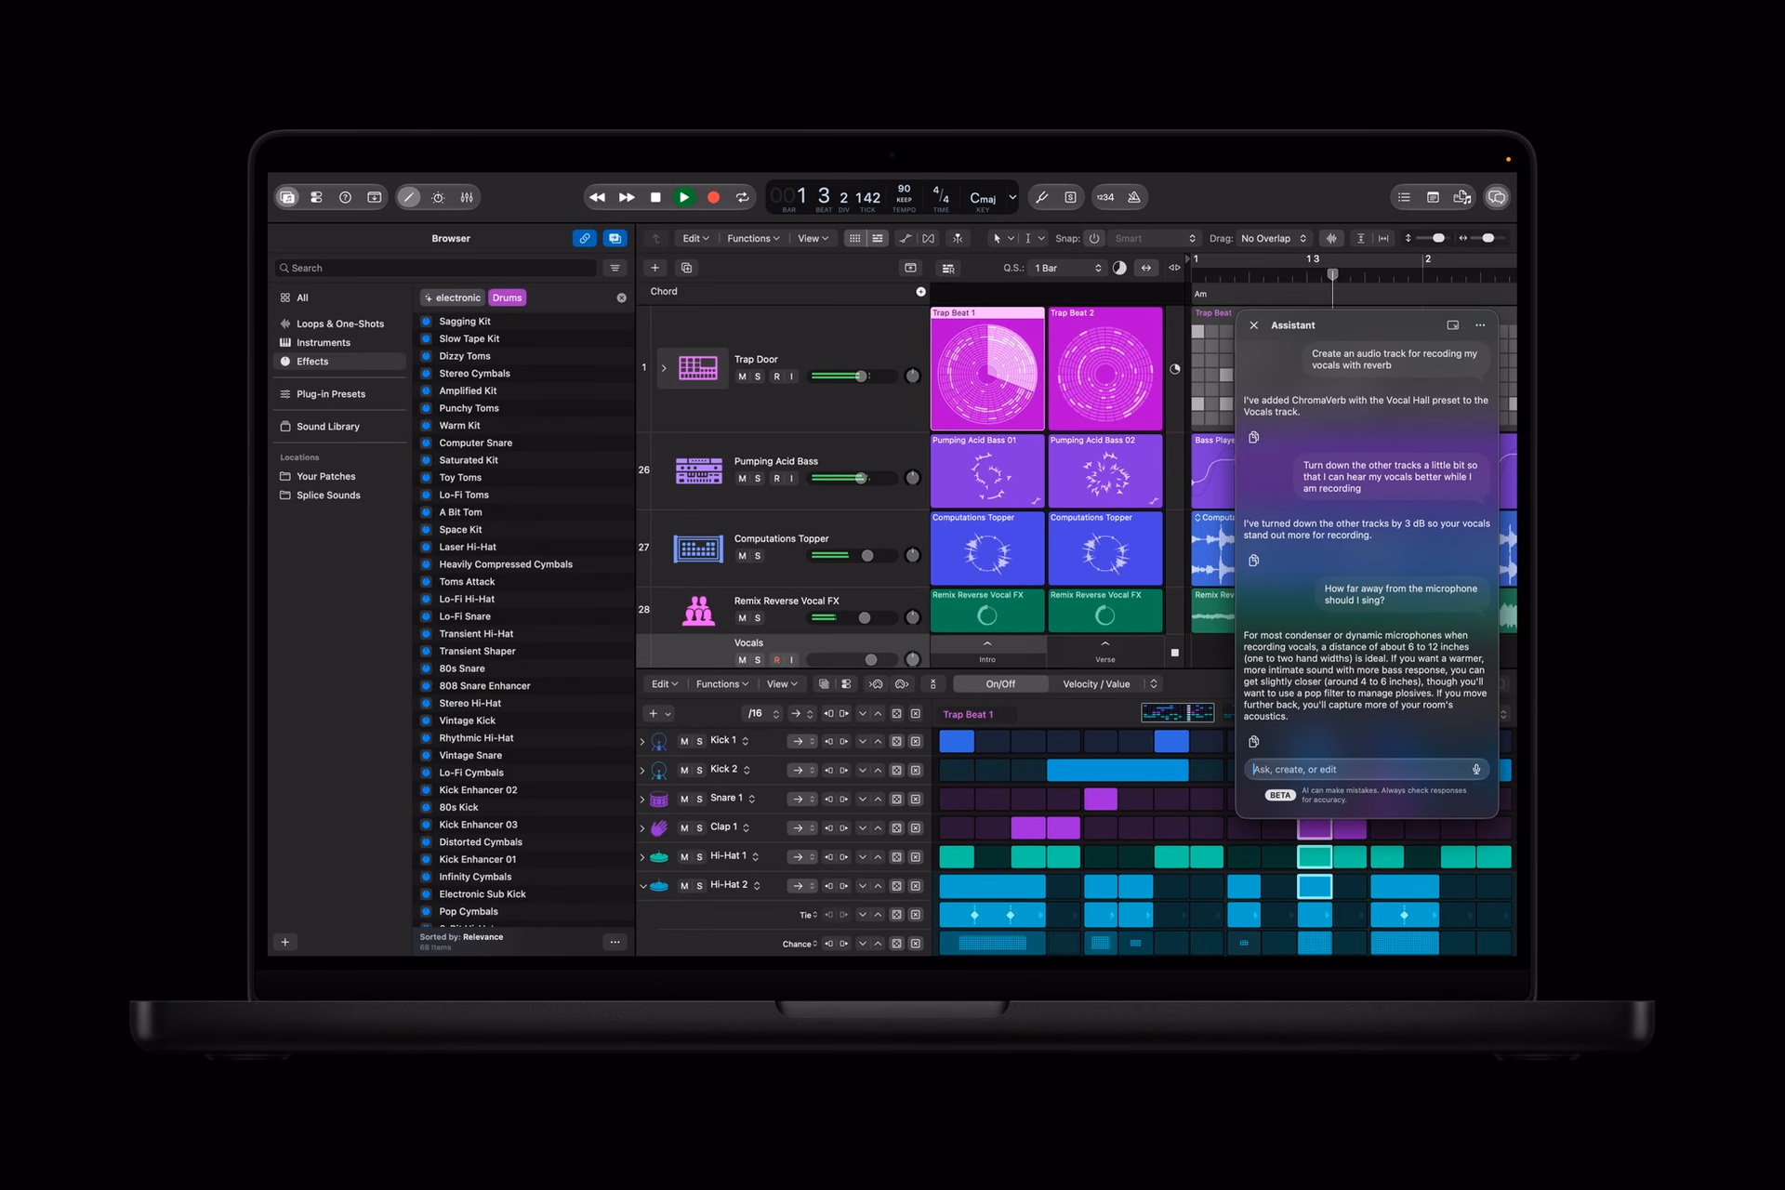
Task: Select the Velocity / Value tab
Action: tap(1096, 684)
